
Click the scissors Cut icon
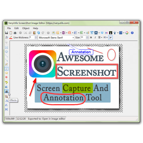coord(26,33)
